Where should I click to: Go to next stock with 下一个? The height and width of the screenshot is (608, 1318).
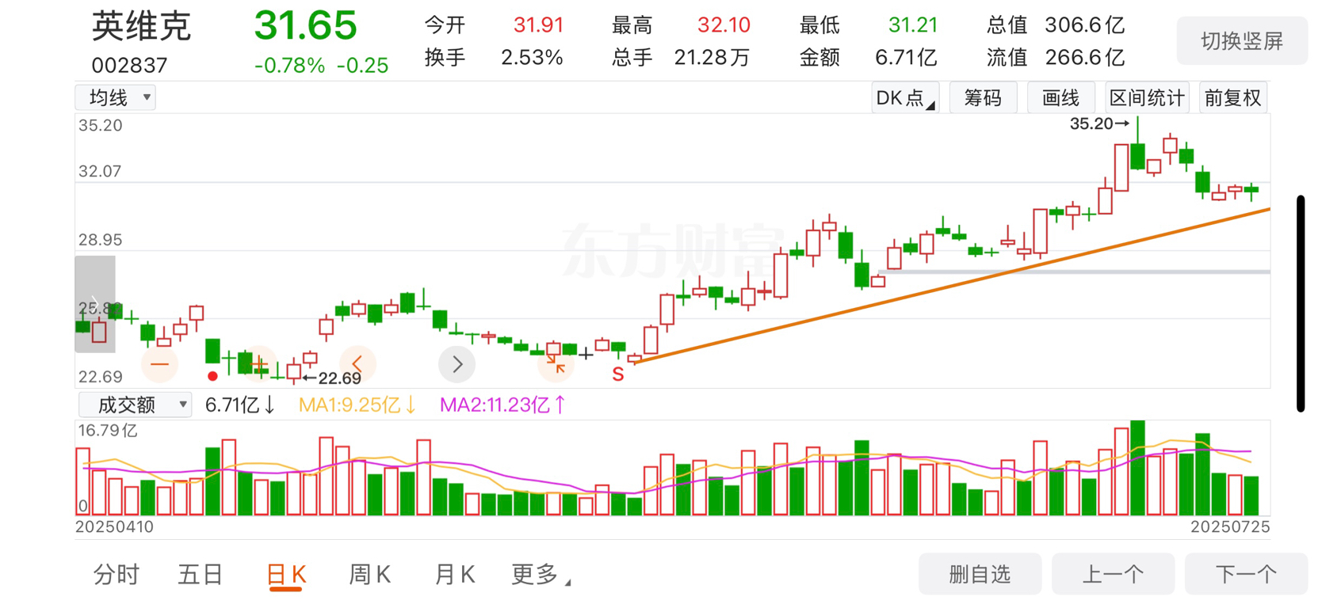coord(1246,574)
